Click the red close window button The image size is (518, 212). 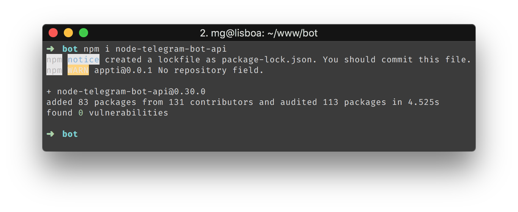tap(53, 33)
